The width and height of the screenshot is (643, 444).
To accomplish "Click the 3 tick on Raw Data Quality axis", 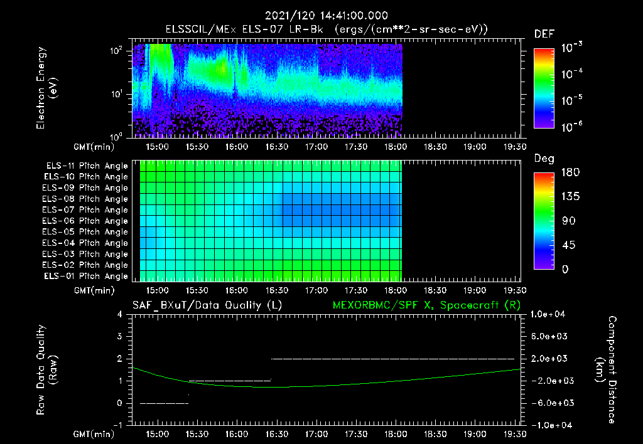I will tap(120, 336).
